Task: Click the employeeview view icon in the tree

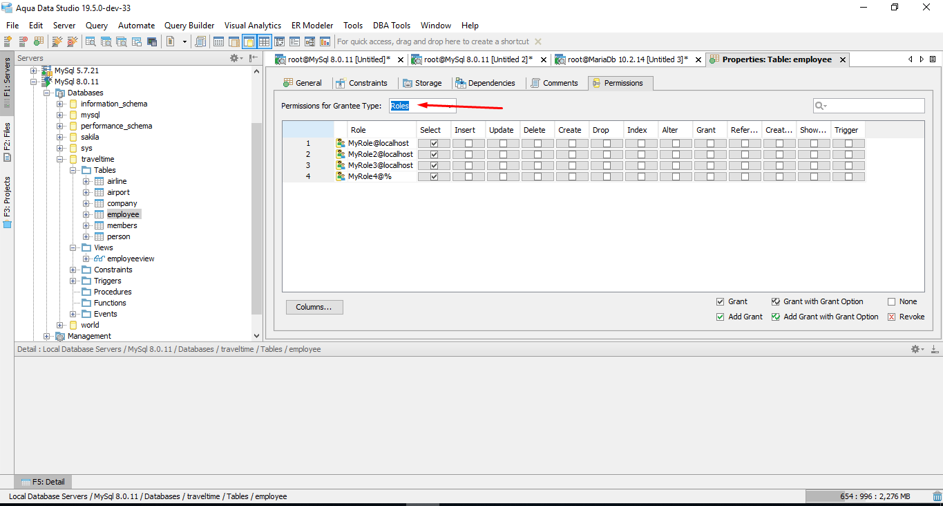Action: coord(99,259)
